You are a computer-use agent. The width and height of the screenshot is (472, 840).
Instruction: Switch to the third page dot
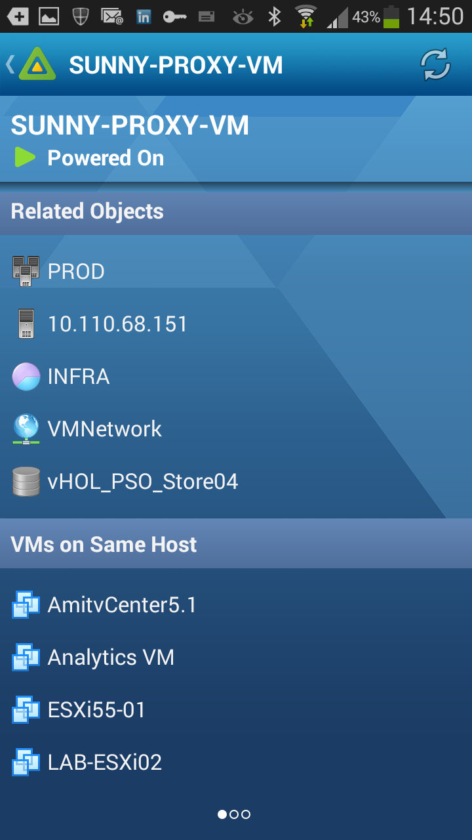tap(246, 814)
